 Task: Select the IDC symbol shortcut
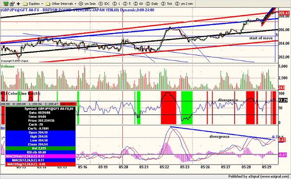click(x=104, y=4)
